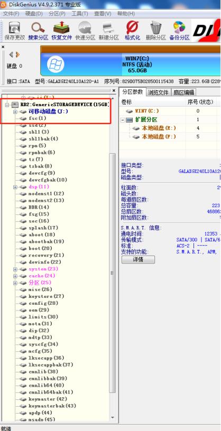Select the keymaster(42) partition
Screen dimensions: 221x431
(48, 399)
